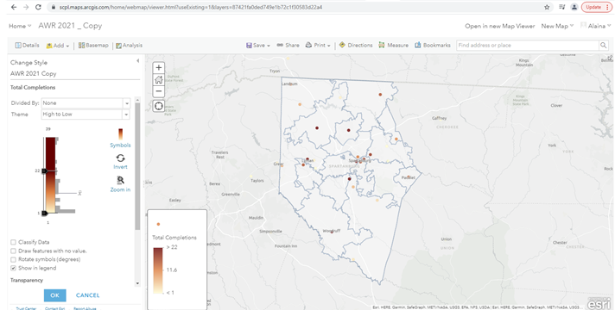The image size is (615, 310).
Task: Enable Classify Data checkbox
Action: click(x=13, y=242)
